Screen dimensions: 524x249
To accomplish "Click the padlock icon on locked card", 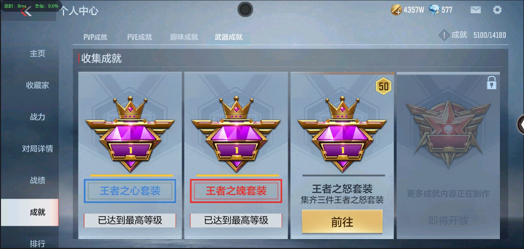I will pyautogui.click(x=492, y=82).
